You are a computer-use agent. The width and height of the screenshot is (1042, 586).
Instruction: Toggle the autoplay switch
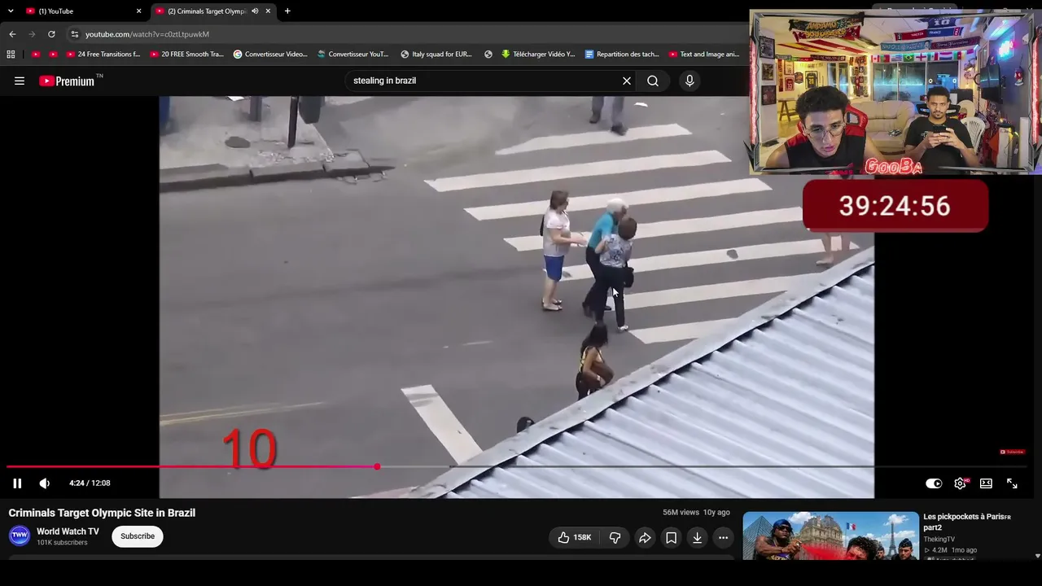[934, 483]
